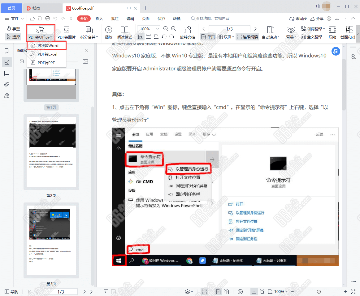Image resolution: width=360 pixels, height=296 pixels.
Task: Click the print icon in quick toolbar
Action: pyautogui.click(x=48, y=19)
